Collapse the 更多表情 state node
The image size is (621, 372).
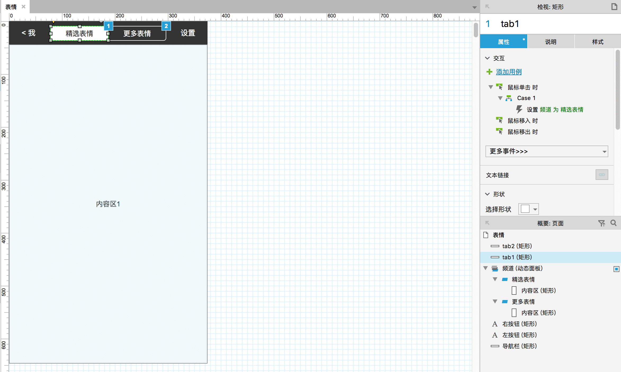(x=495, y=302)
